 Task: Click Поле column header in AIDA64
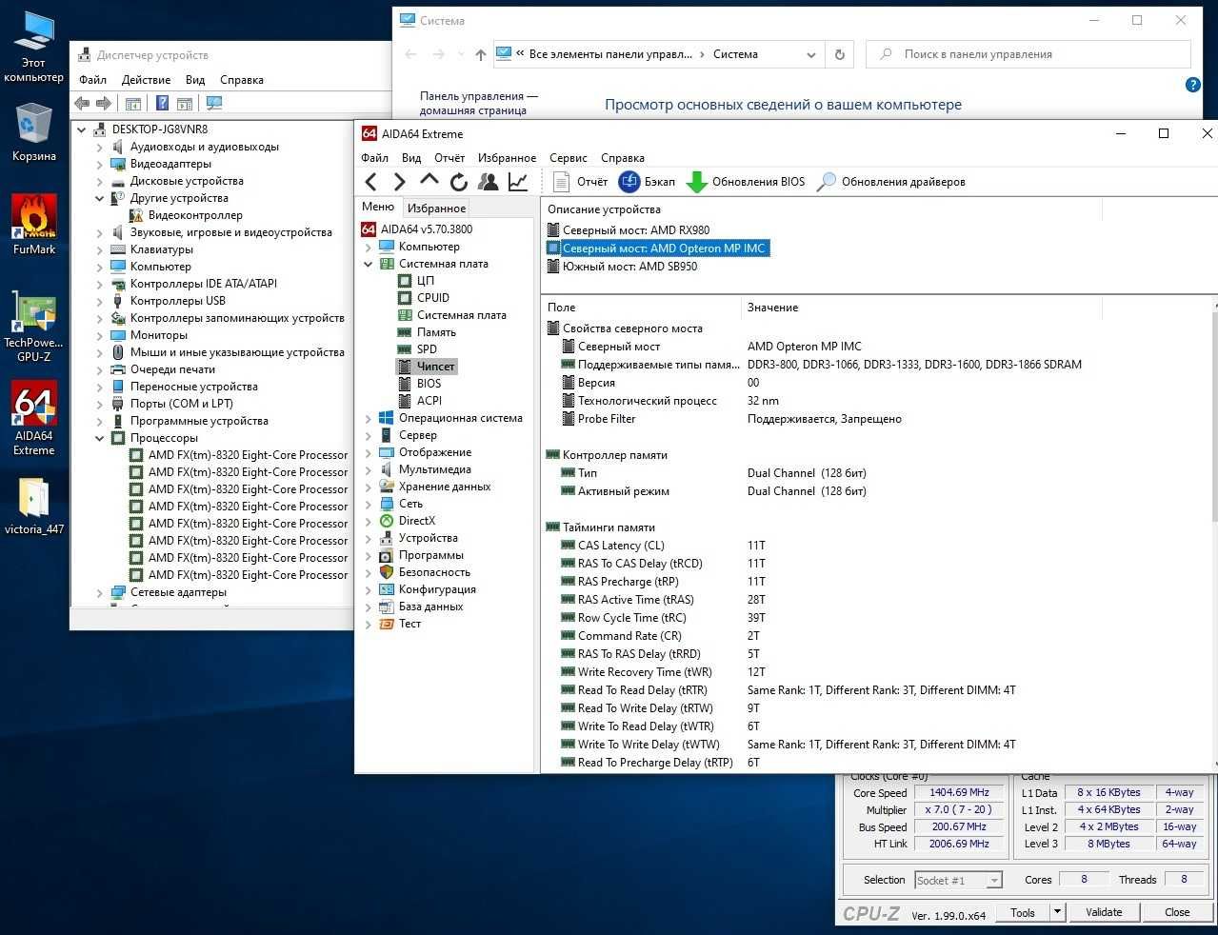click(641, 308)
